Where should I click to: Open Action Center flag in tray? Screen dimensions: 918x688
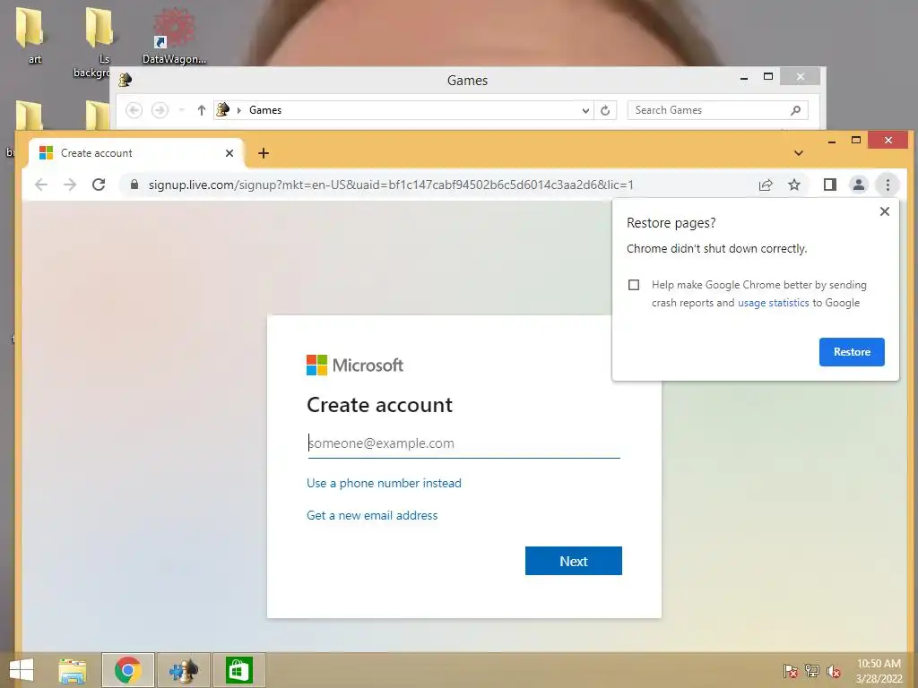click(791, 671)
